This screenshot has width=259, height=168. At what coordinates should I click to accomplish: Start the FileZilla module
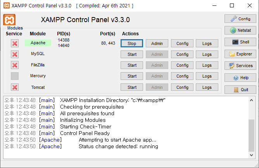132,65
